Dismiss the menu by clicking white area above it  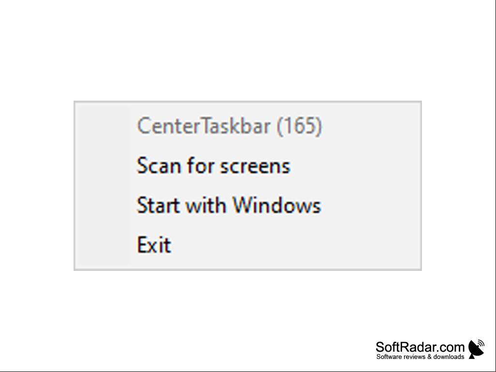pyautogui.click(x=248, y=51)
